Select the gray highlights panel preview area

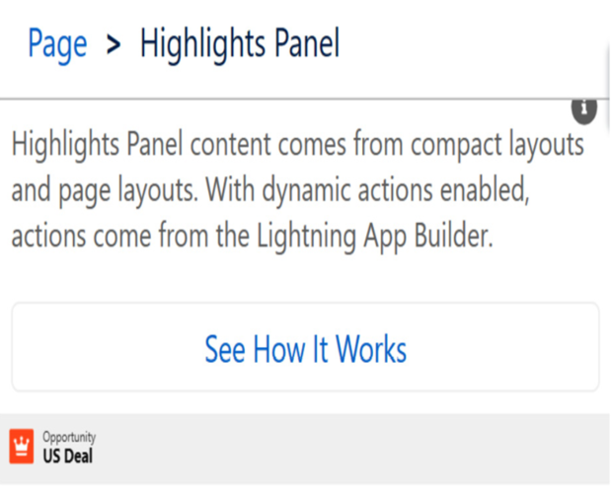coord(306,449)
